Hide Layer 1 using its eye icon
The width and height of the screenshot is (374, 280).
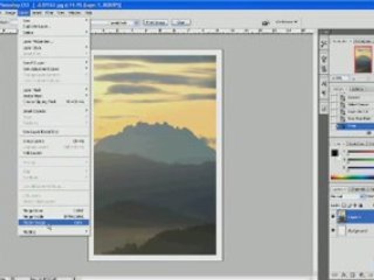pos(333,217)
